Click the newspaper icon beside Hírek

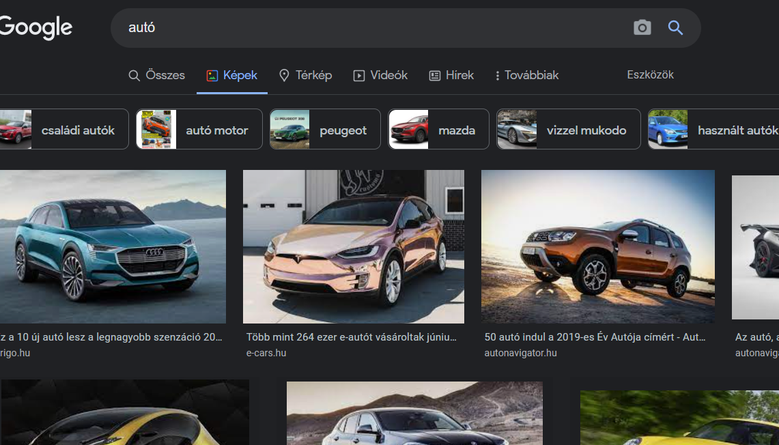435,76
